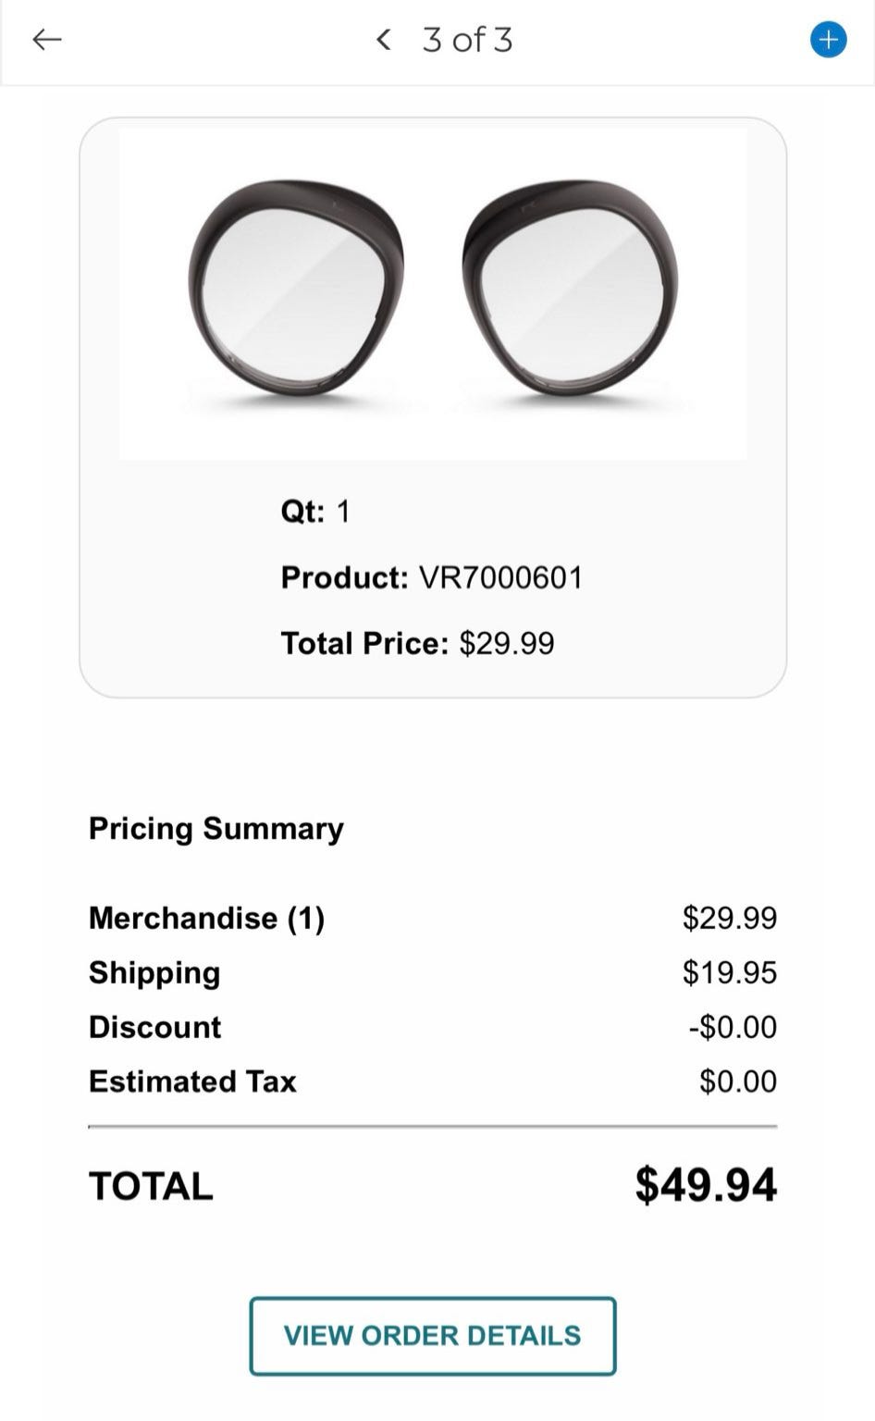Click the Merchandise amount in Pricing Summary
The width and height of the screenshot is (875, 1421).
point(729,918)
